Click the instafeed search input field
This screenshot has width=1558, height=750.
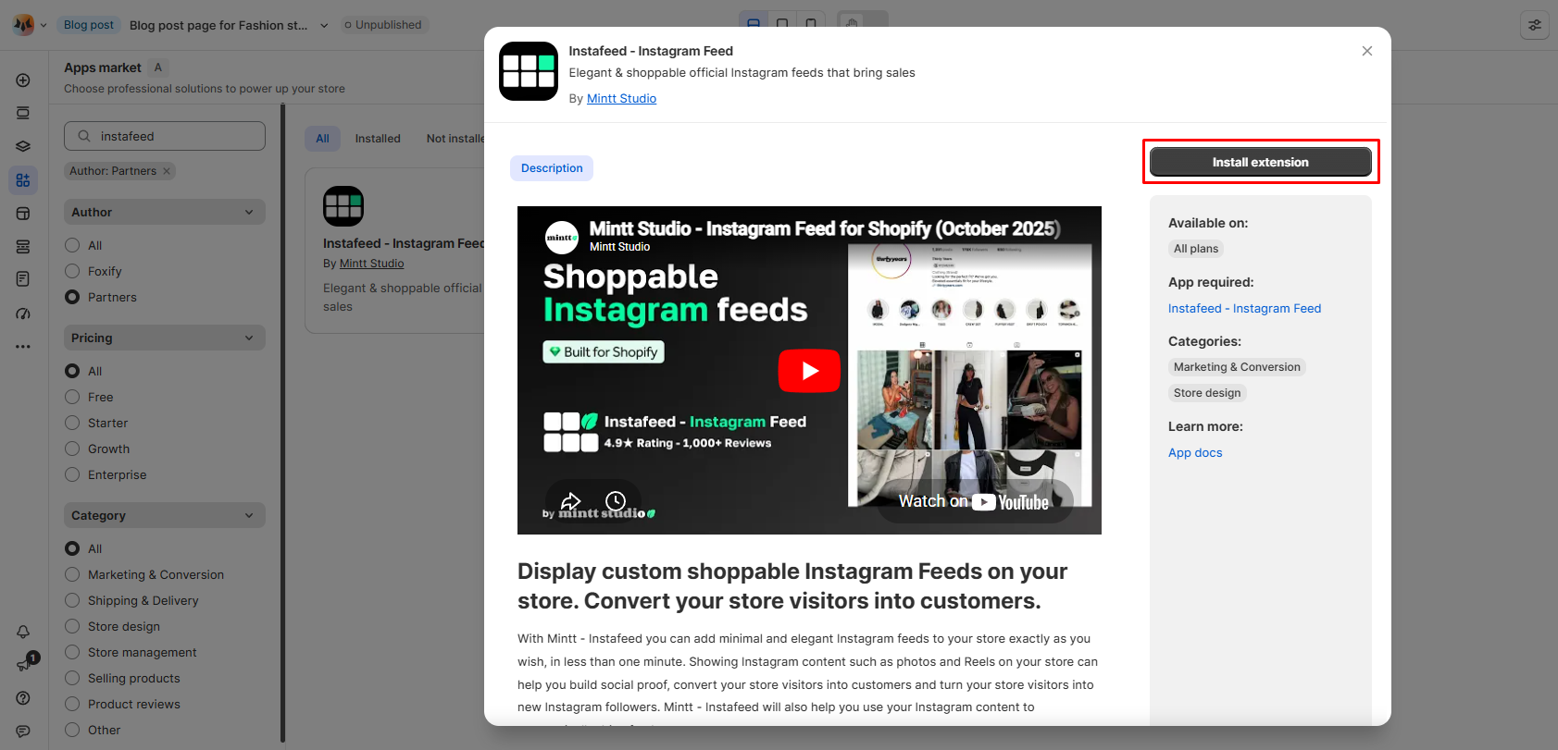click(165, 136)
